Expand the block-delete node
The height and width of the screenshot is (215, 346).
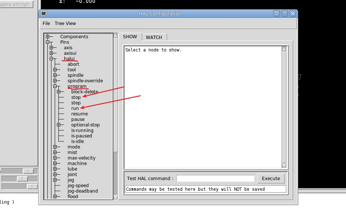tap(59, 92)
